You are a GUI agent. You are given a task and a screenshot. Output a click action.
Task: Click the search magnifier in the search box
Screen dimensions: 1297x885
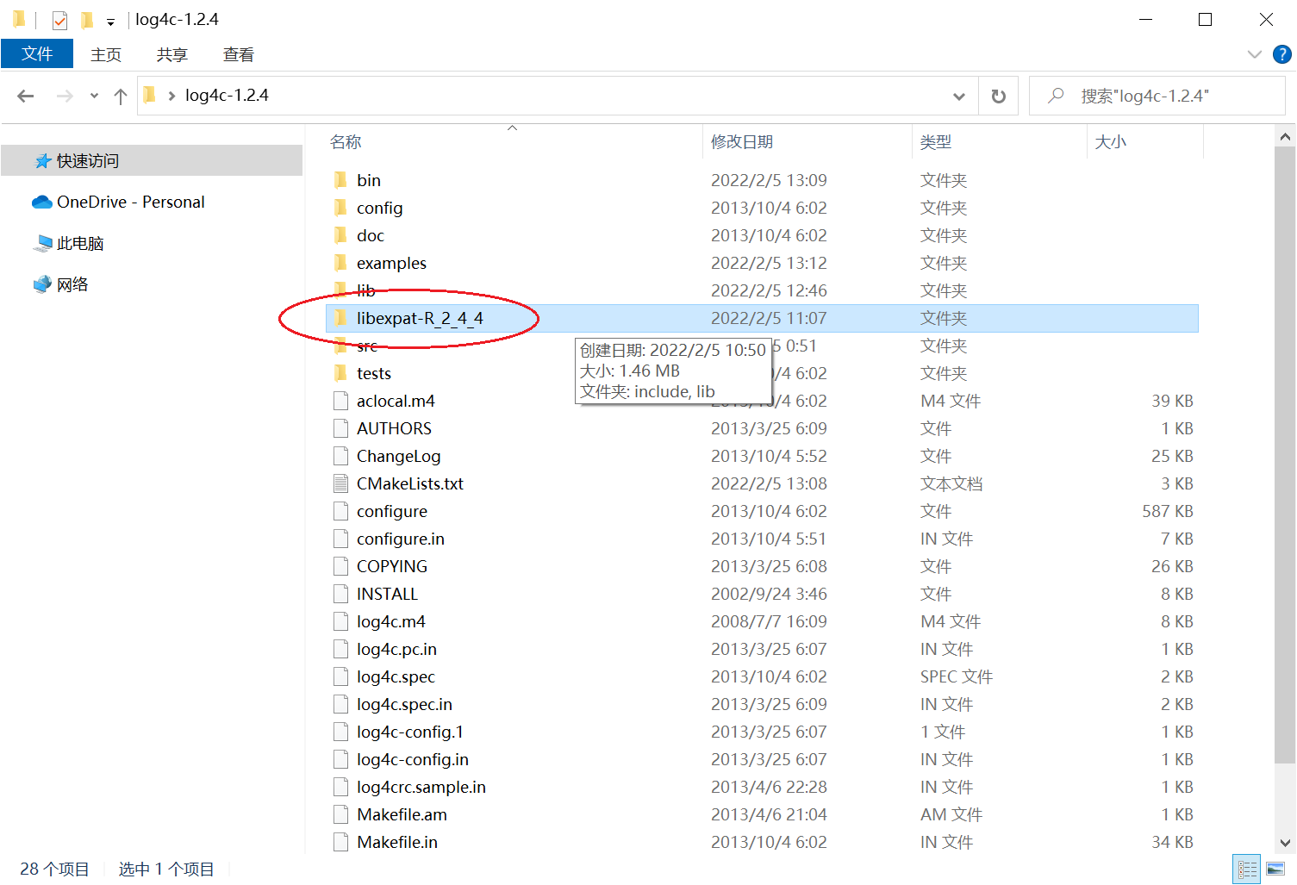[1056, 96]
